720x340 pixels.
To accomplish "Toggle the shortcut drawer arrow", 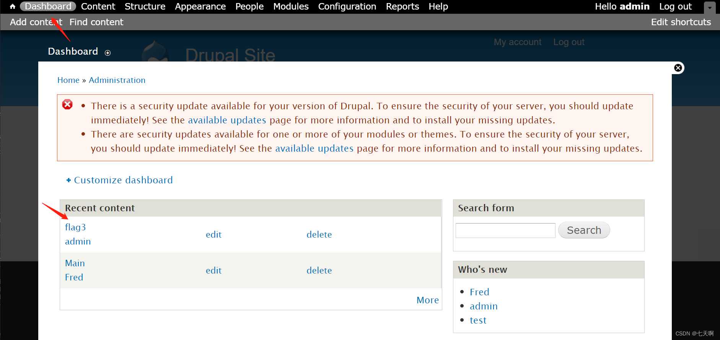I will (710, 7).
